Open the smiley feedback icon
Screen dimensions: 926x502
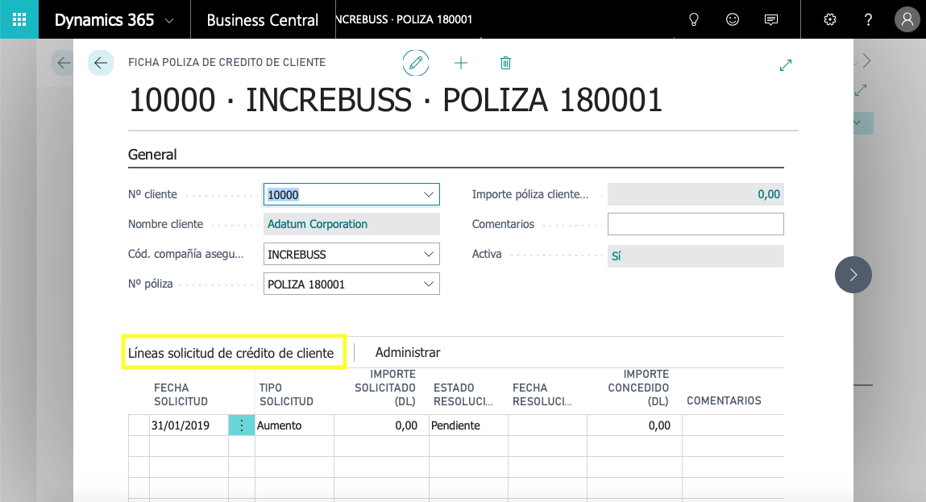(x=733, y=19)
